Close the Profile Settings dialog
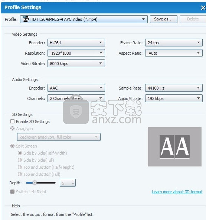Image resolution: width=206 pixels, height=220 pixels. (203, 7)
